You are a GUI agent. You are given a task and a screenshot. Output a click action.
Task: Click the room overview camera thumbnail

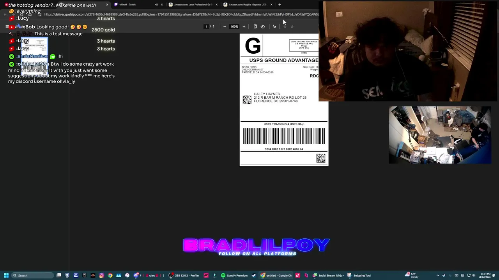[x=440, y=135]
